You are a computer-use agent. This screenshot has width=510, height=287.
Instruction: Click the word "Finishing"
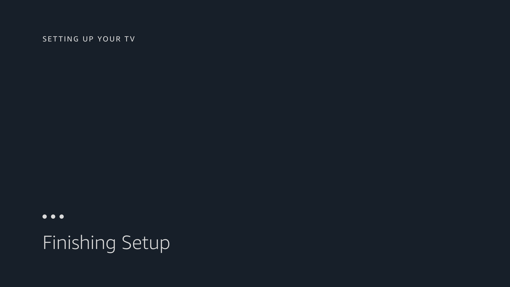point(79,242)
